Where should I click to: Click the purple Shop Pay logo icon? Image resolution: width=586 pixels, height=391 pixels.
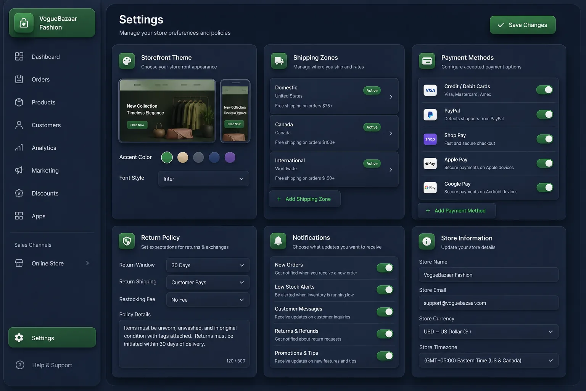click(x=430, y=139)
